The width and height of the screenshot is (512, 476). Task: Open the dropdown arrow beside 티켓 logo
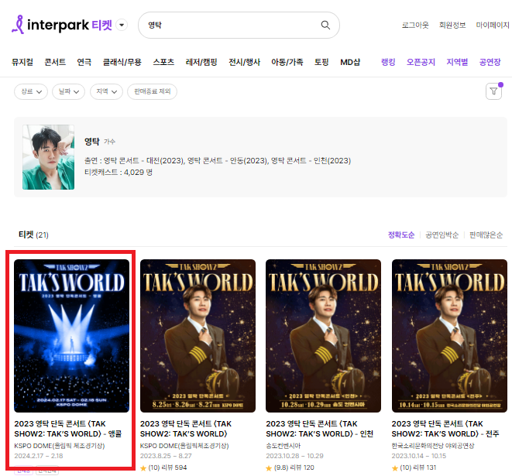tap(122, 25)
